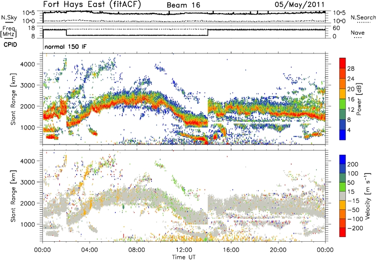Image resolution: width=376 pixels, height=260 pixels.
Task: Click the "4" value on power color bar
Action: coord(349,130)
